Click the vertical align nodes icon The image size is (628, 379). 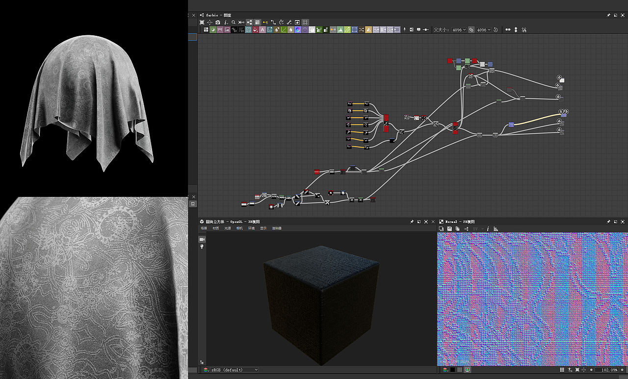click(516, 30)
